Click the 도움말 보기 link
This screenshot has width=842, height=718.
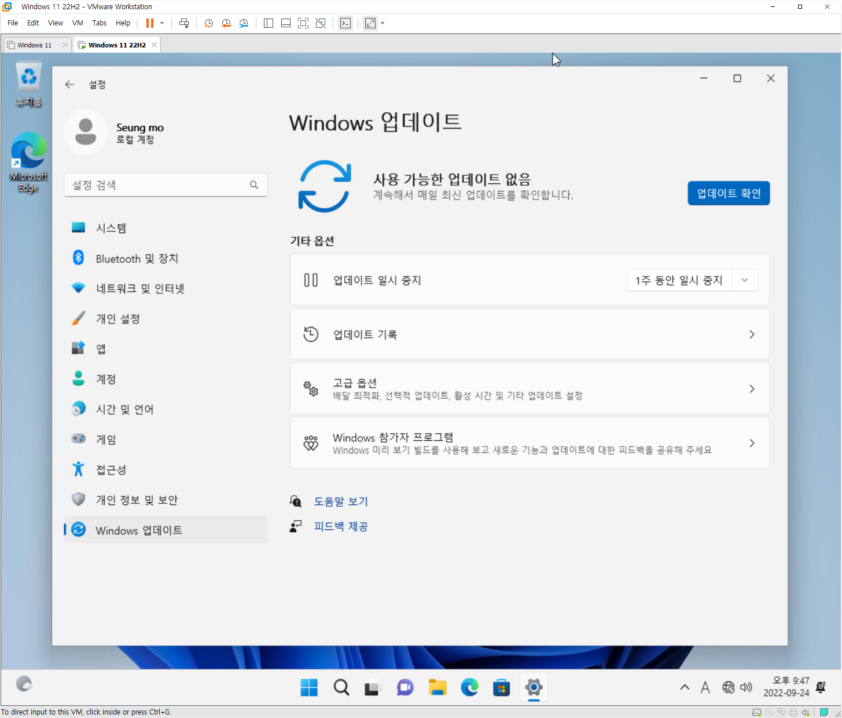pyautogui.click(x=341, y=501)
